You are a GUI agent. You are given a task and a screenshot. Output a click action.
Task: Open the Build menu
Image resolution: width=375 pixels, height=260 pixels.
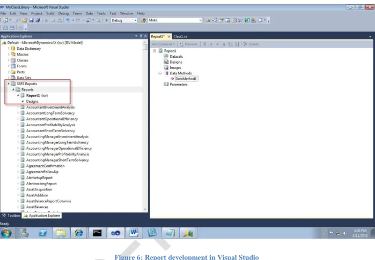click(50, 13)
